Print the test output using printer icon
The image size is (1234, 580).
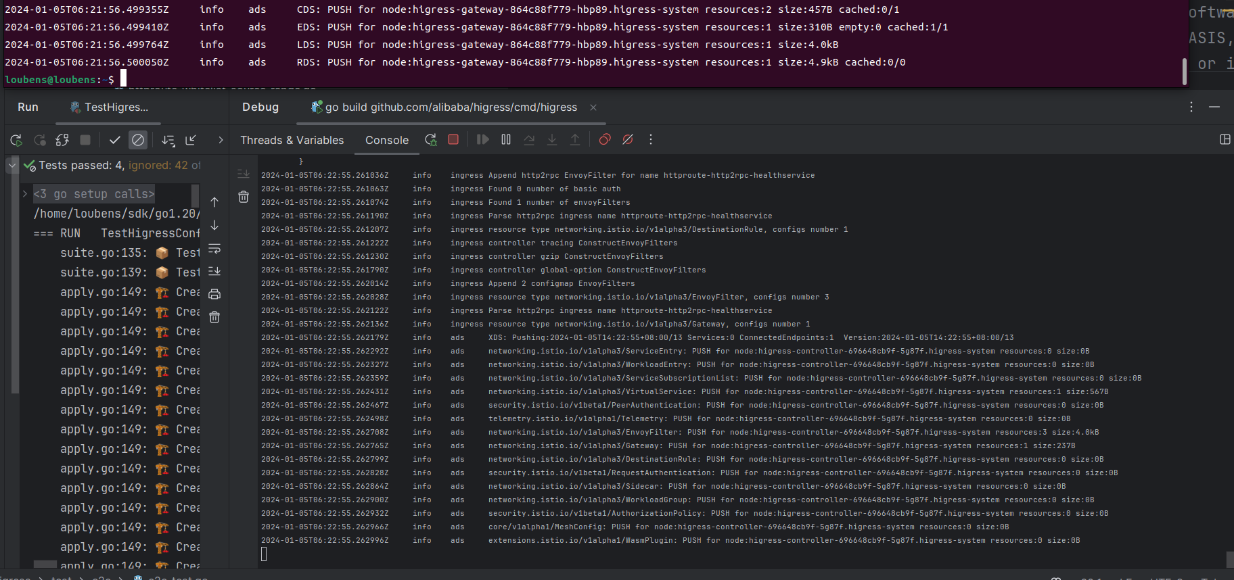point(214,294)
